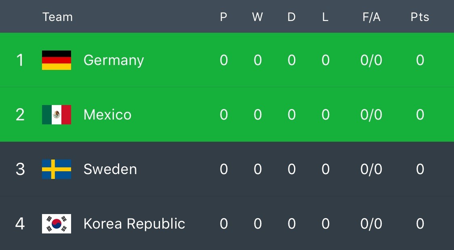Open the Mexico team name
This screenshot has width=454, height=250.
[x=107, y=115]
